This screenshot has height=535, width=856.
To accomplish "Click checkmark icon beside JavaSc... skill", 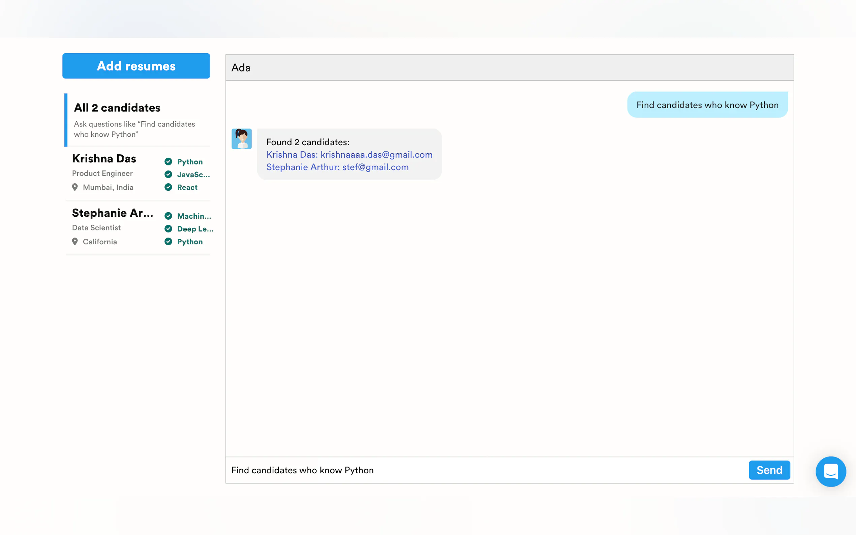I will coord(169,175).
